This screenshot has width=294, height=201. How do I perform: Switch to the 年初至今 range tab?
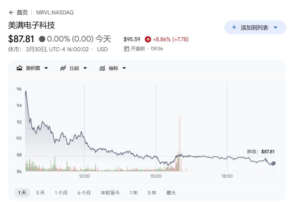[110, 193]
